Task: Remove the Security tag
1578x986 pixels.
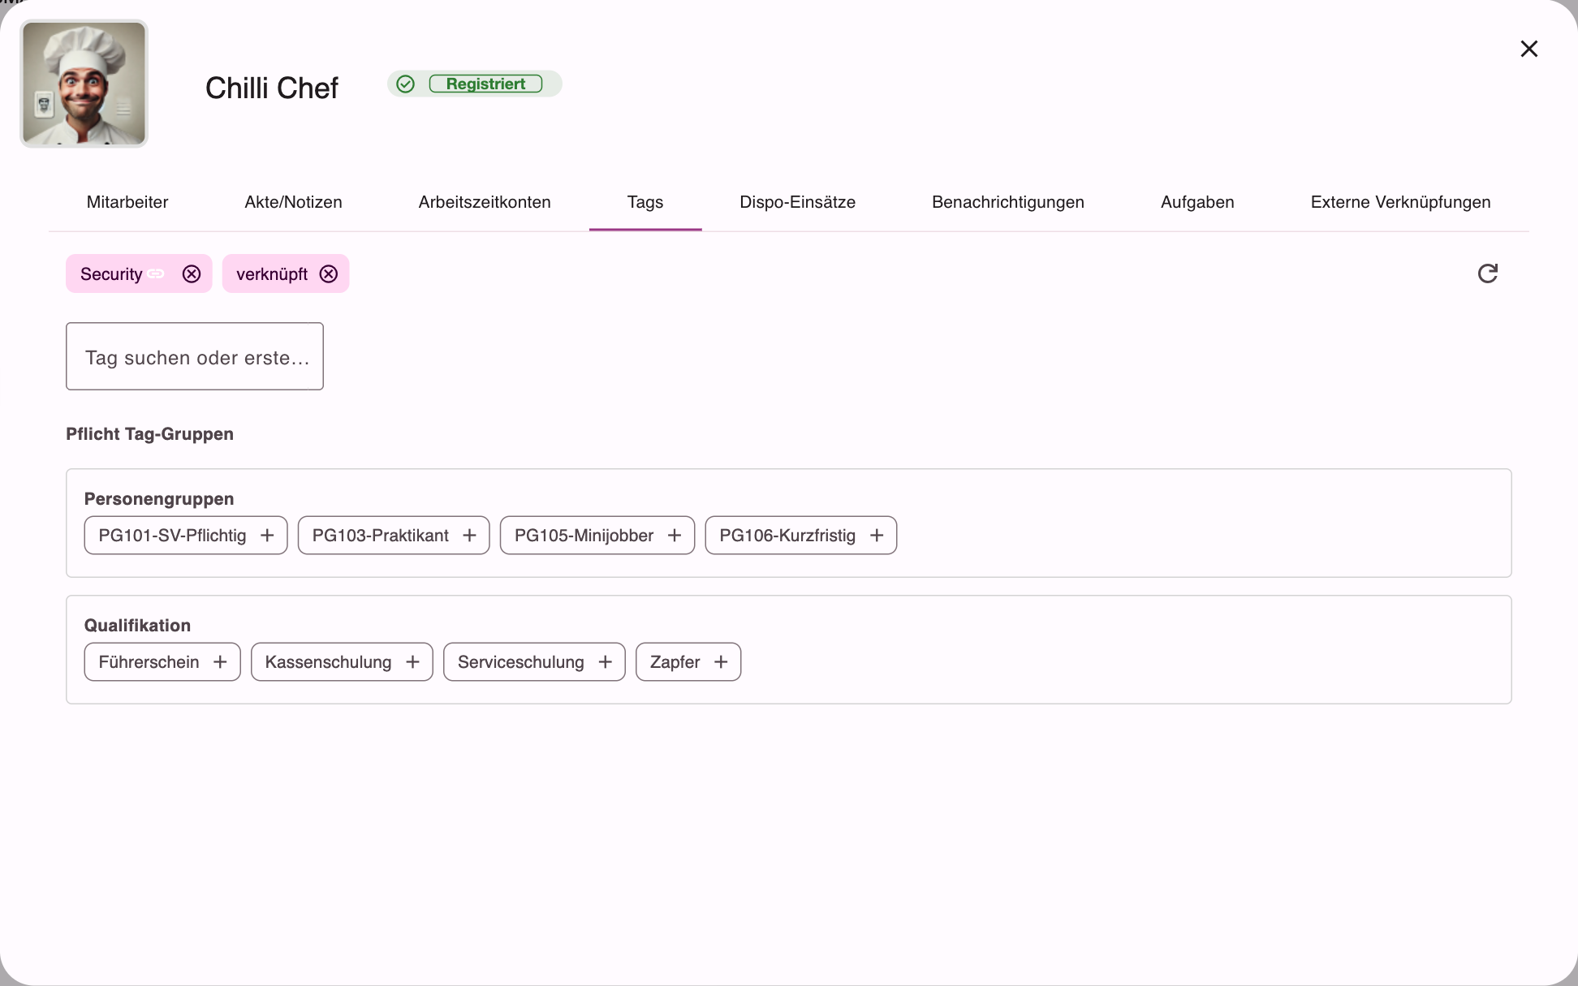Action: point(192,274)
